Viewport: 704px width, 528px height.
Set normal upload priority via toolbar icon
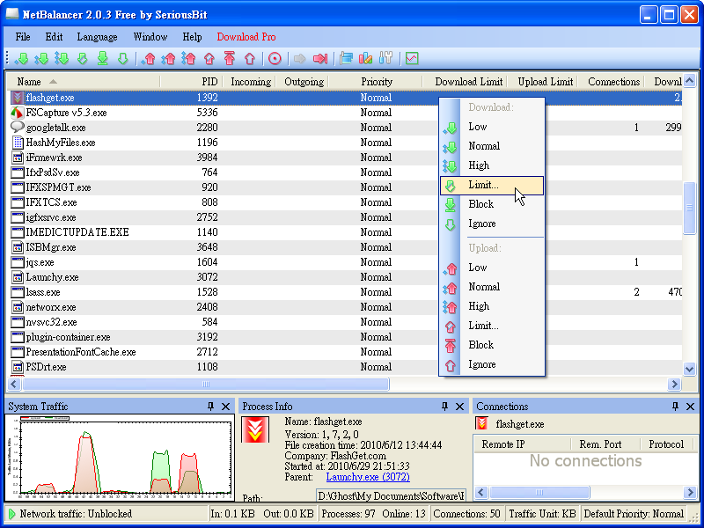click(x=168, y=58)
